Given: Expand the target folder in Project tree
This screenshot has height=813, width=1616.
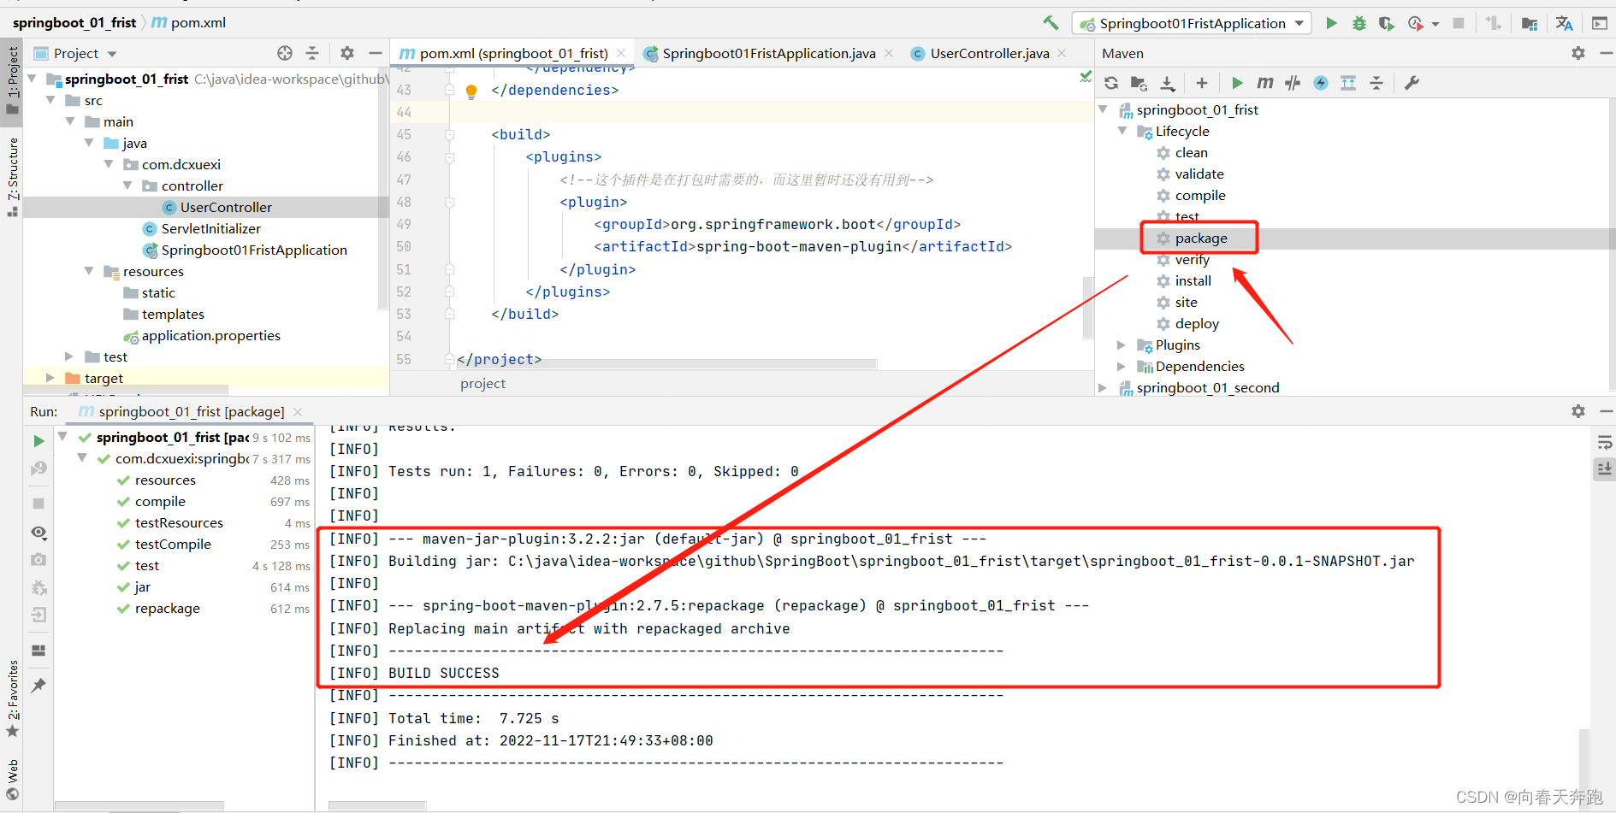Looking at the screenshot, I should pos(50,378).
